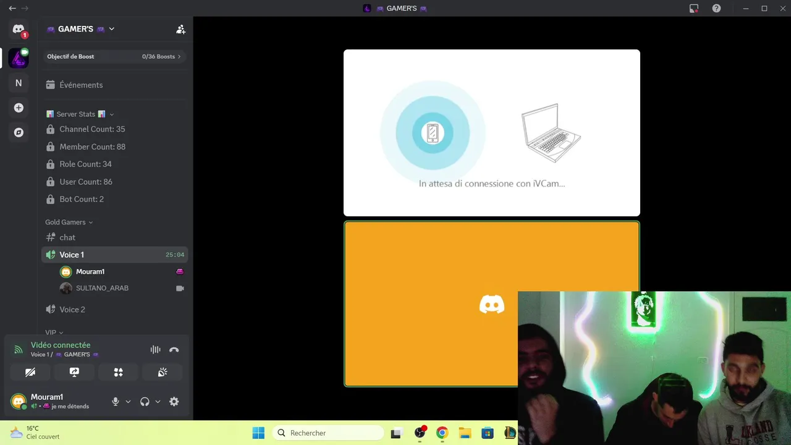Invite people using the add-member icon

(180, 29)
